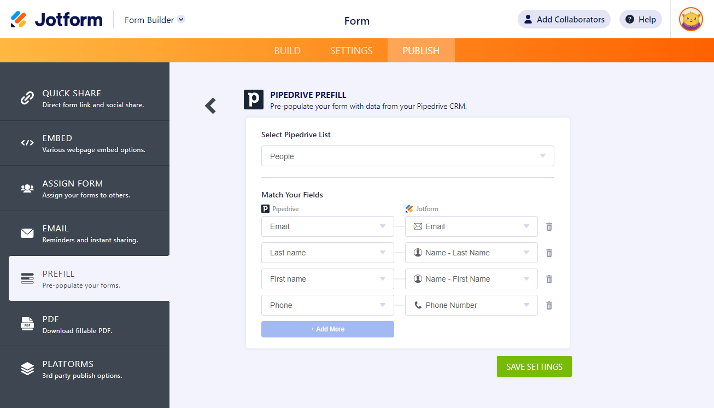This screenshot has width=714, height=408.
Task: Click the back arrow beside Pipedrive Prefill
Action: (x=210, y=106)
